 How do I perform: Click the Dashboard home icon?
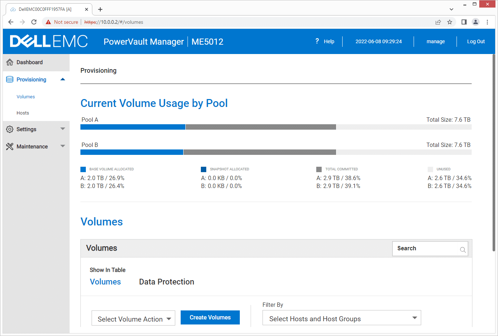click(10, 62)
